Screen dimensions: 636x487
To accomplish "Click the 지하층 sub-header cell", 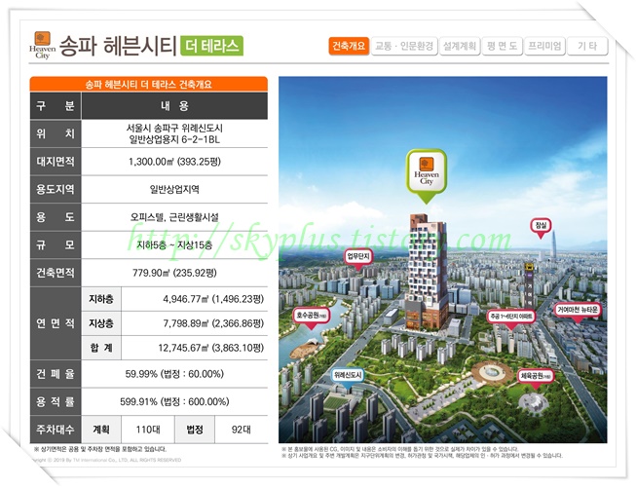I will click(101, 299).
